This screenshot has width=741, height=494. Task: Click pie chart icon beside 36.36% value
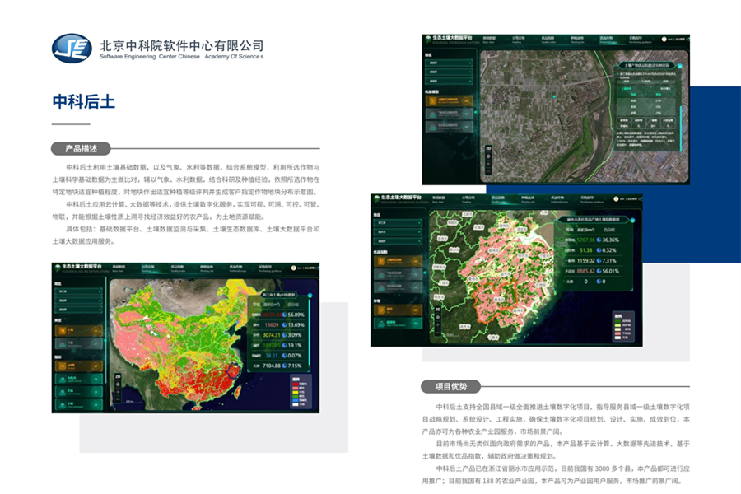pyautogui.click(x=601, y=240)
